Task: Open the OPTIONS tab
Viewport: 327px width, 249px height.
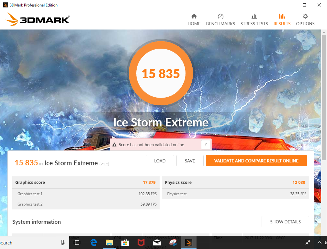Action: (305, 20)
